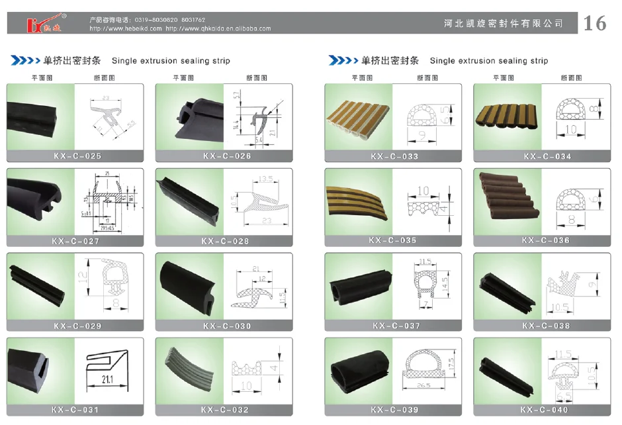The height and width of the screenshot is (425, 622).
Task: Click the phone number 8031762 in the header
Action: [193, 19]
